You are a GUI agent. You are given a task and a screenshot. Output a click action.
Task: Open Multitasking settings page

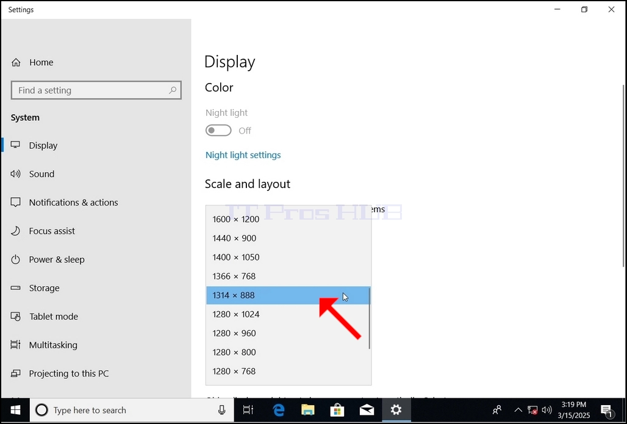(x=53, y=345)
